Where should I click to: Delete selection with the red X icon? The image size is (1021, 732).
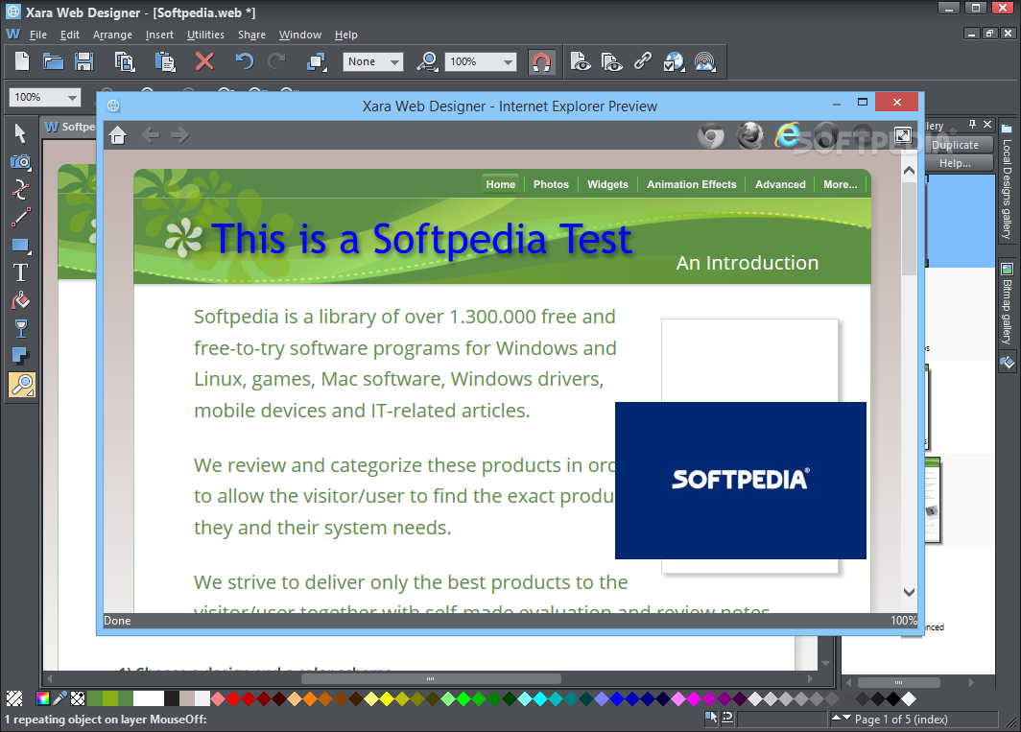tap(204, 61)
